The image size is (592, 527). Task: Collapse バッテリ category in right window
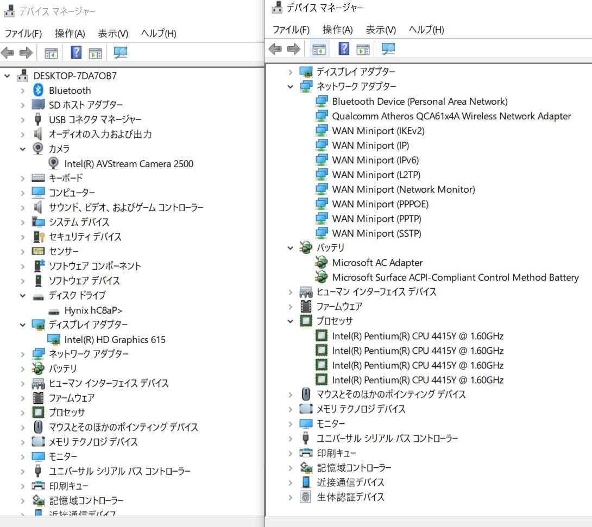pyautogui.click(x=291, y=248)
